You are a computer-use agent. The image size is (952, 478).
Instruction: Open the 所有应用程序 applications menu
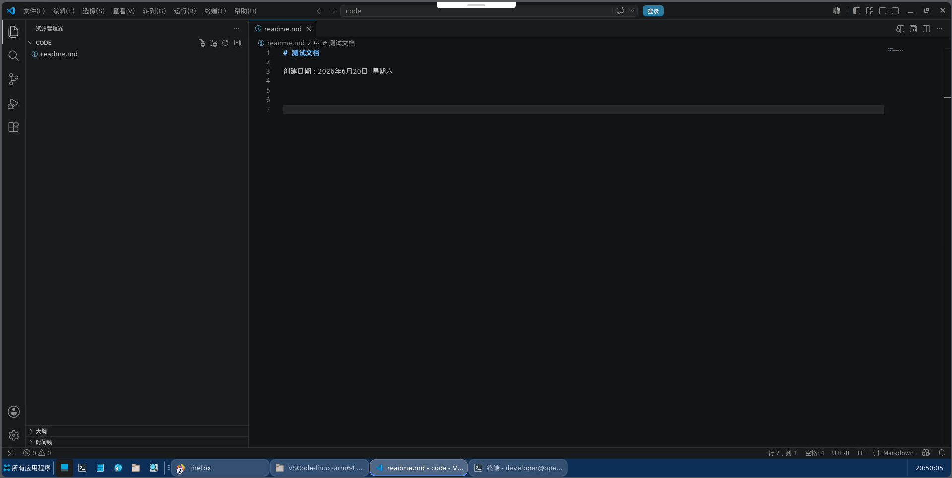27,468
